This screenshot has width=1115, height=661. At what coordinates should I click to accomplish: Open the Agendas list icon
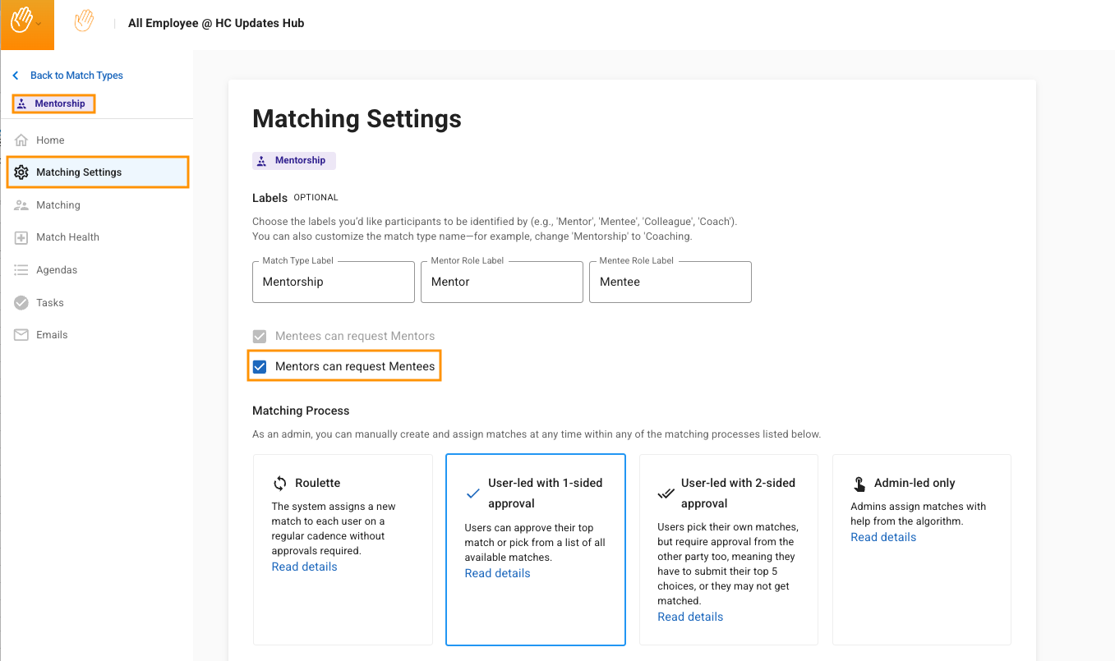pyautogui.click(x=21, y=270)
